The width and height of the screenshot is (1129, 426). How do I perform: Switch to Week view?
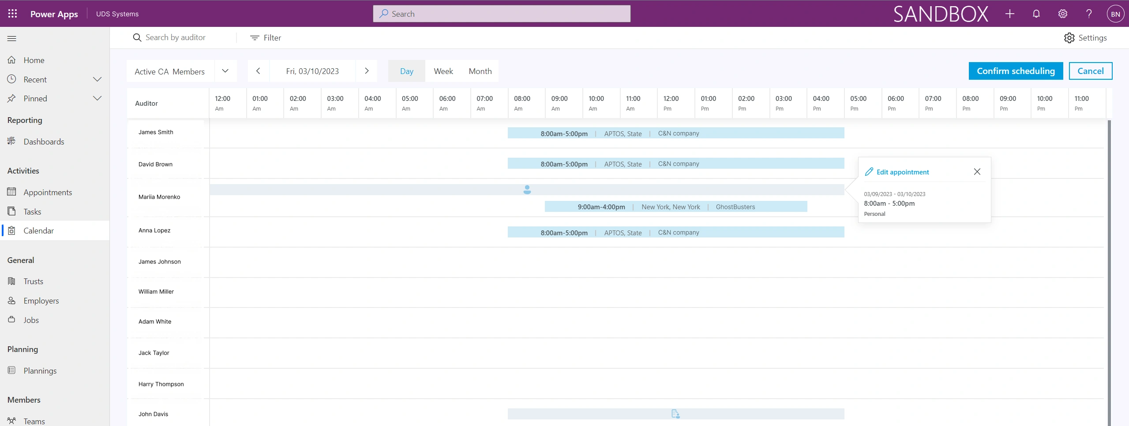(x=443, y=71)
